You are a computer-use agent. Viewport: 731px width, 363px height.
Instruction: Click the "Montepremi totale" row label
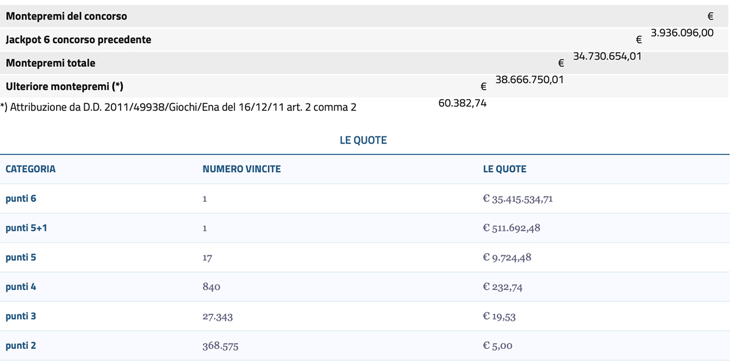pos(51,63)
